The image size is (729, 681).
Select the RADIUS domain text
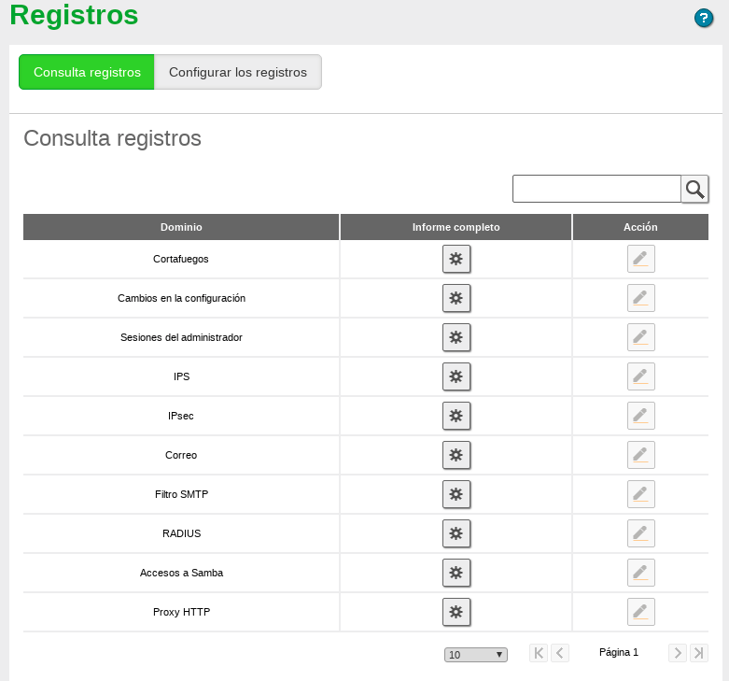pyautogui.click(x=181, y=533)
